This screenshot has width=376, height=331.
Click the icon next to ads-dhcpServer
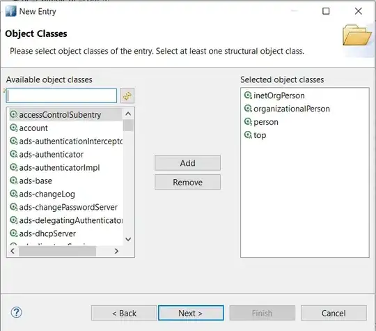click(x=14, y=233)
